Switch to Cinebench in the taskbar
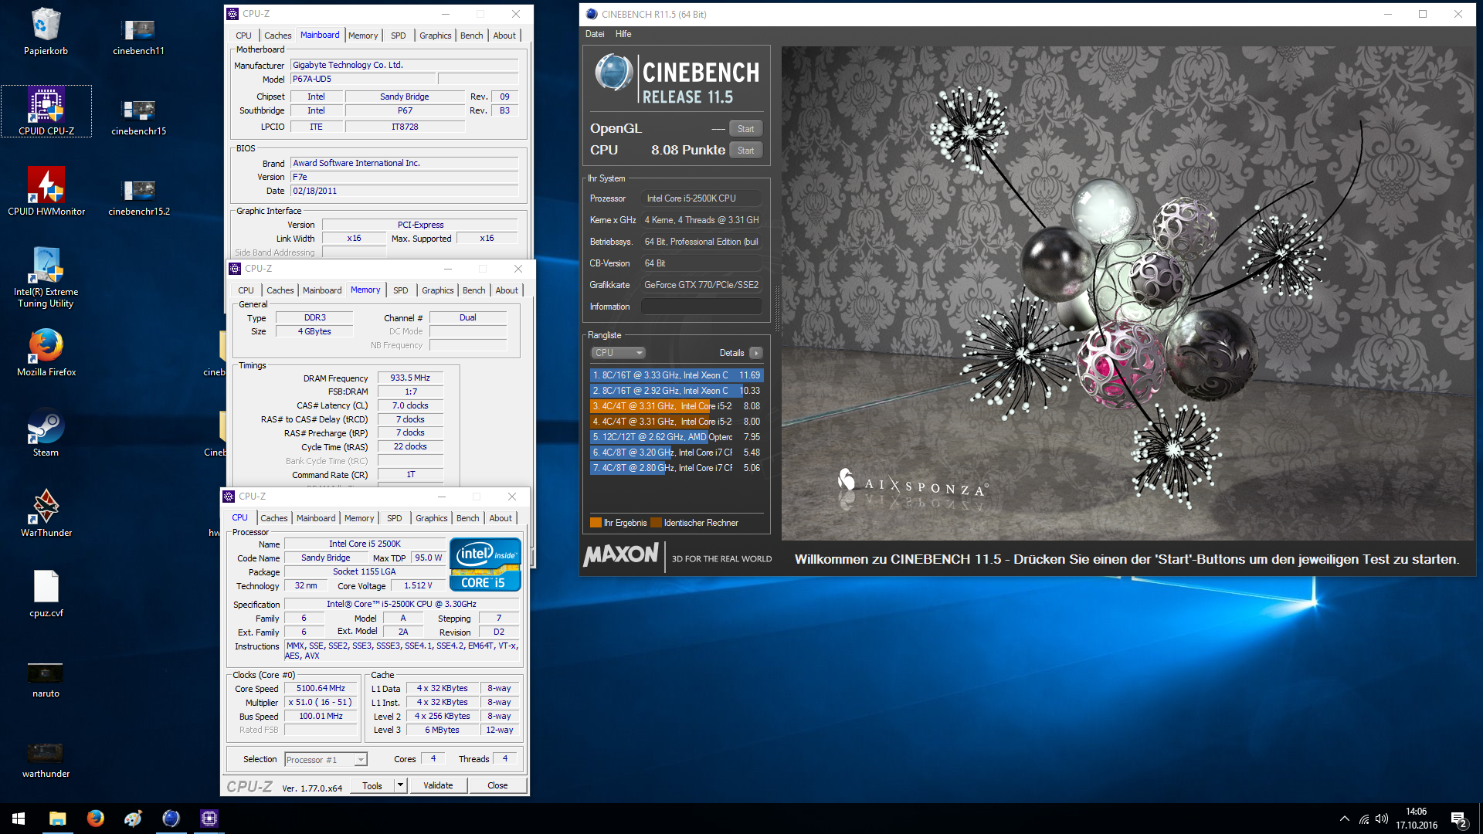Image resolution: width=1483 pixels, height=834 pixels. click(171, 819)
